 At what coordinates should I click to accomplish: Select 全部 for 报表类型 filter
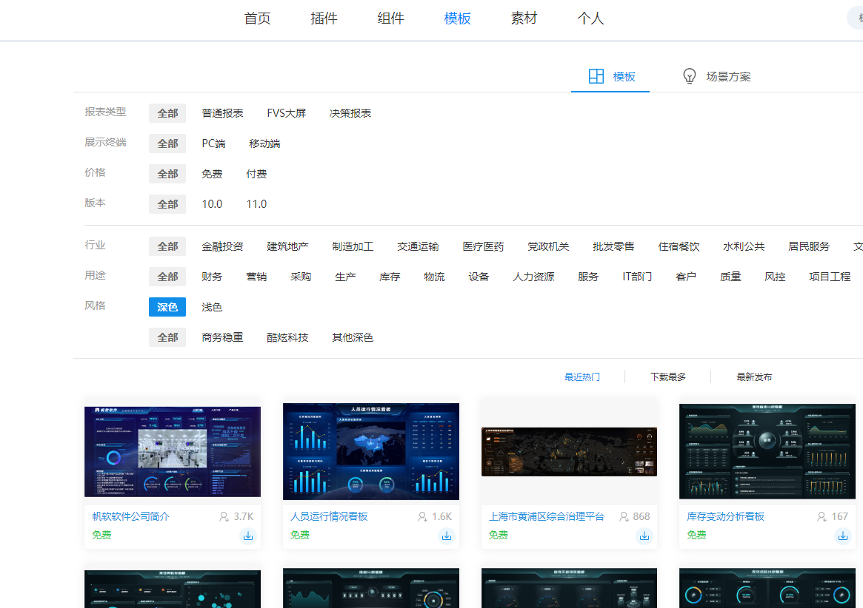click(167, 113)
